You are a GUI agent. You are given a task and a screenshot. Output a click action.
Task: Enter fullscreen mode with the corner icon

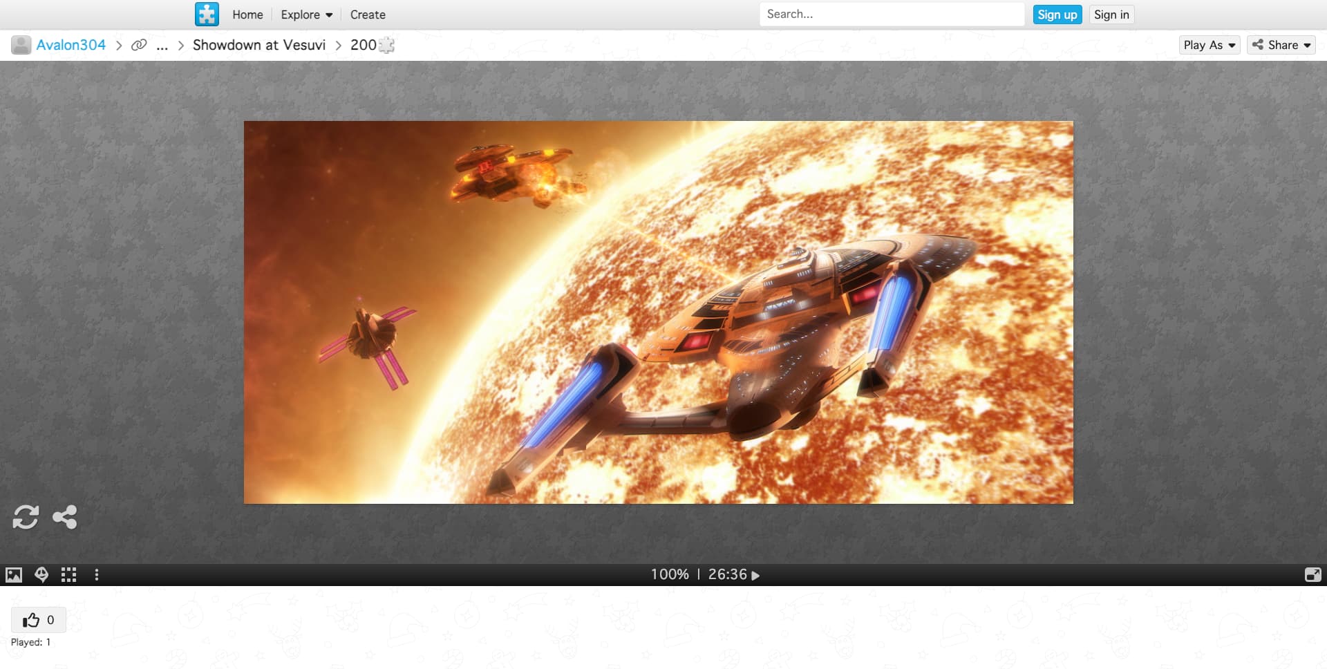point(1312,575)
